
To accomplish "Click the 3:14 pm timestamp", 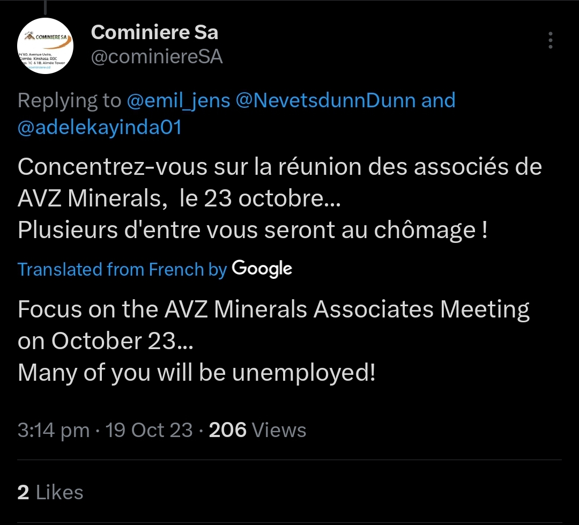I will pyautogui.click(x=53, y=430).
